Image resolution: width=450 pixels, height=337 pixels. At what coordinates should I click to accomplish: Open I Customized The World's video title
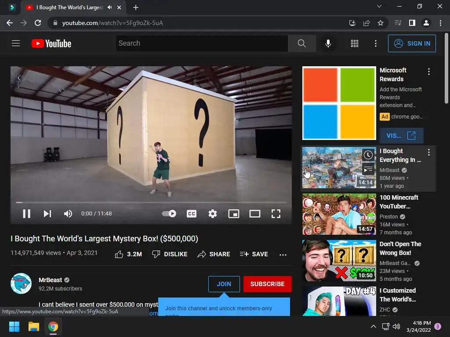(x=398, y=295)
